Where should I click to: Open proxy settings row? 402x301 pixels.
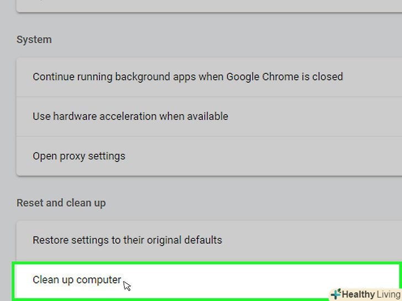[79, 156]
